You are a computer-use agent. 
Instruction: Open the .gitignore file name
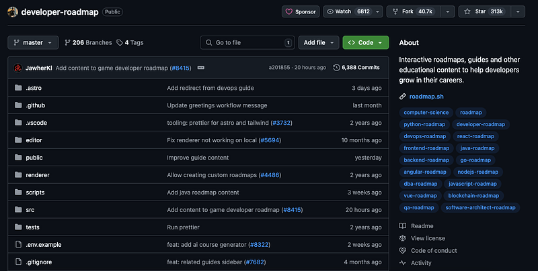click(39, 262)
